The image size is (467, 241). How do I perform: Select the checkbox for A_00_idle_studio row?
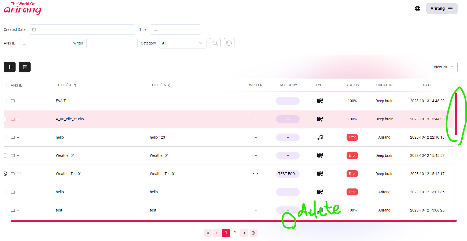5,119
